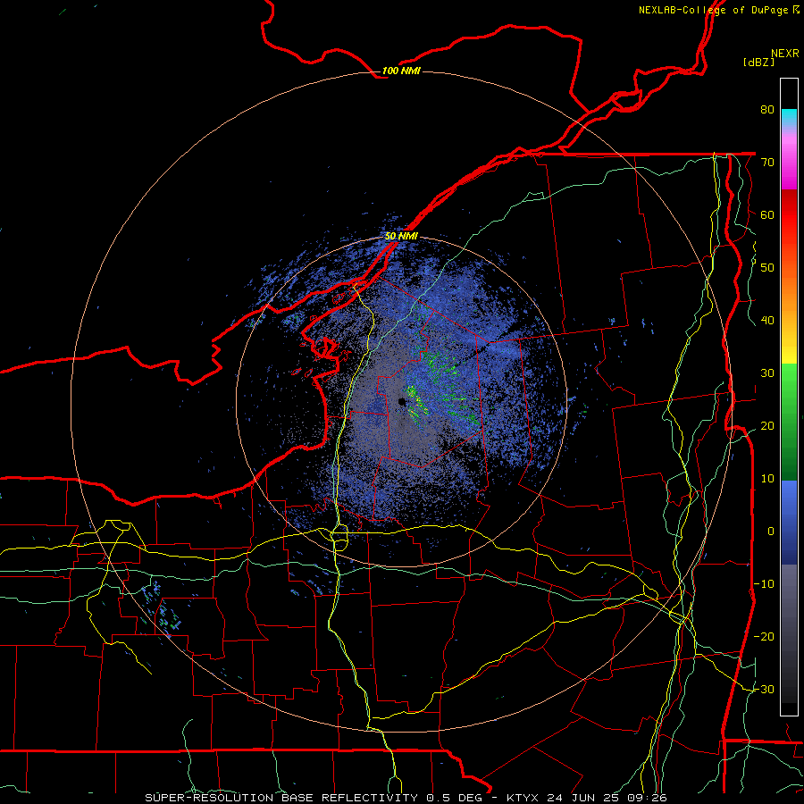804x804 pixels.
Task: Click the KTYX 24 JUN 25 09:26 timestamp
Action: click(587, 798)
